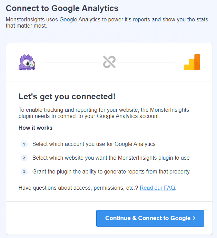Click the purple MonsterInsights monster mascot icon
Image resolution: width=217 pixels, height=238 pixels.
[x=27, y=62]
